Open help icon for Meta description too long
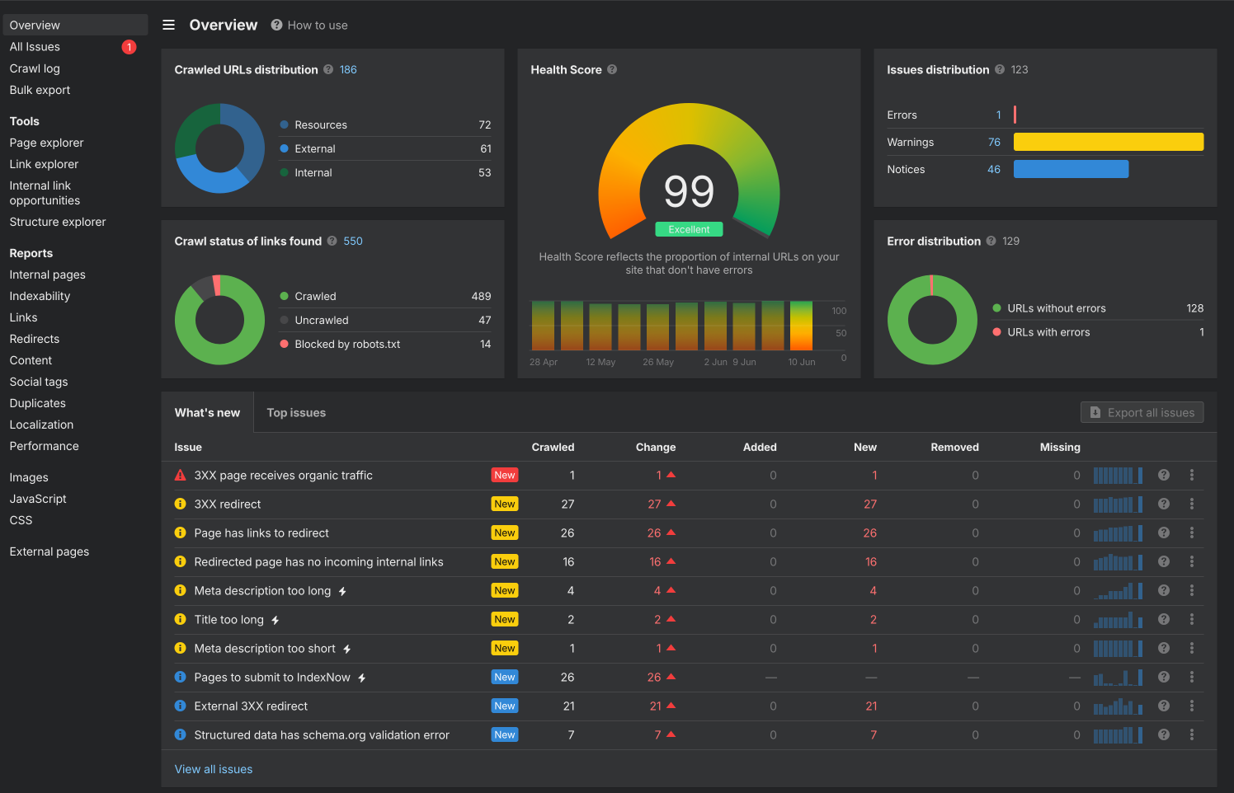This screenshot has width=1234, height=793. click(1164, 590)
